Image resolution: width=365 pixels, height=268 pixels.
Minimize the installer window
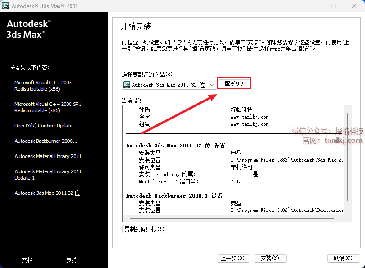pyautogui.click(x=313, y=6)
